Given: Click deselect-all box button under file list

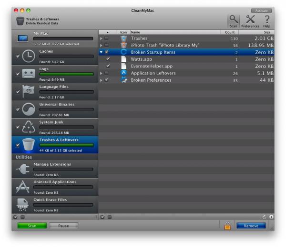Looking at the screenshot, I should [110, 217].
